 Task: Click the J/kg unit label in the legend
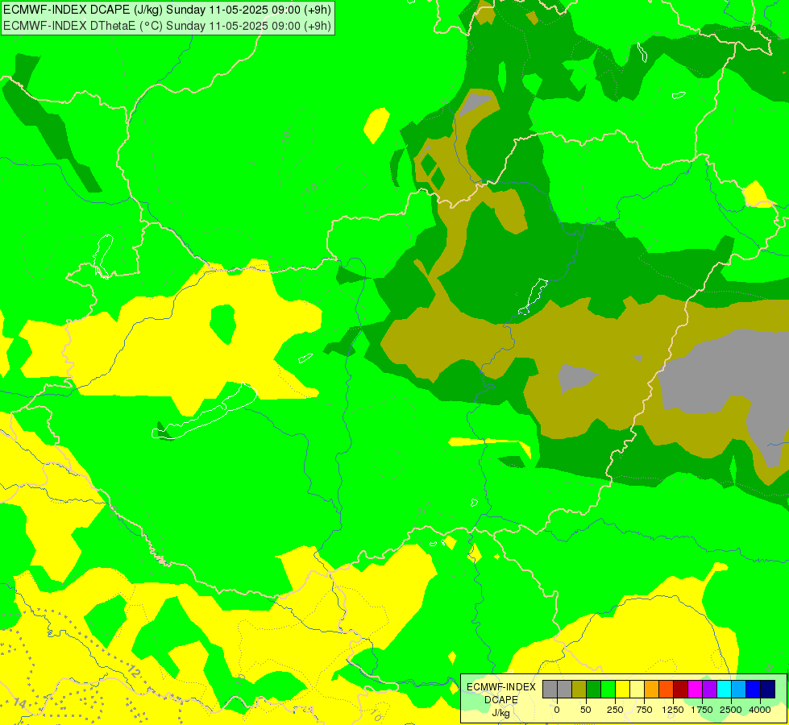tap(501, 713)
